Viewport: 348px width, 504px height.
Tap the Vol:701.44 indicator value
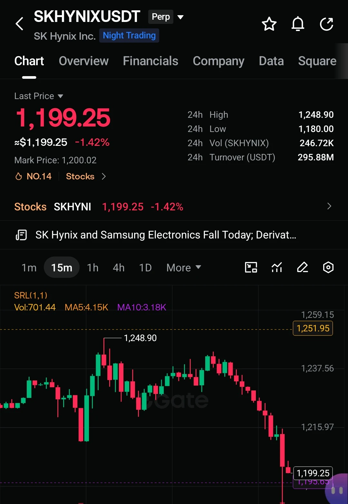35,307
